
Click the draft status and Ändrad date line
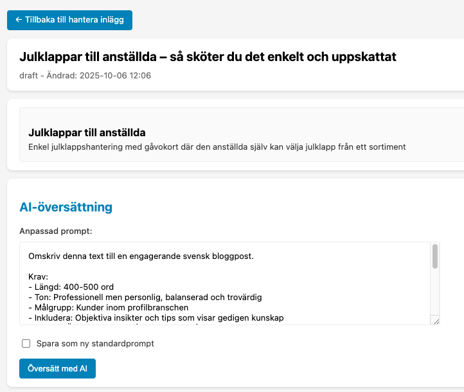point(85,75)
